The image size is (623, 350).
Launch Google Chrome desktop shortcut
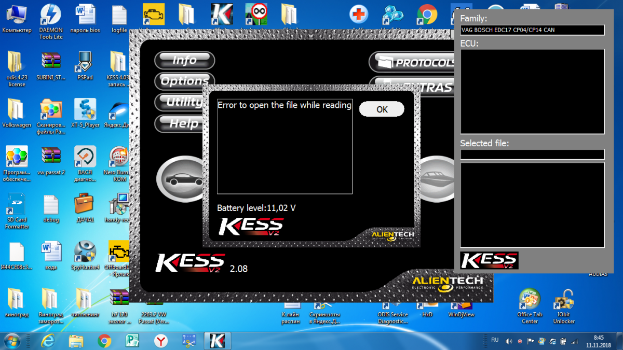(x=427, y=15)
